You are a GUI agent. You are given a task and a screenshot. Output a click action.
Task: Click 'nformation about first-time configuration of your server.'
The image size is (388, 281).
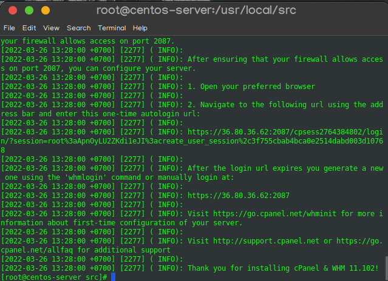coord(121,223)
